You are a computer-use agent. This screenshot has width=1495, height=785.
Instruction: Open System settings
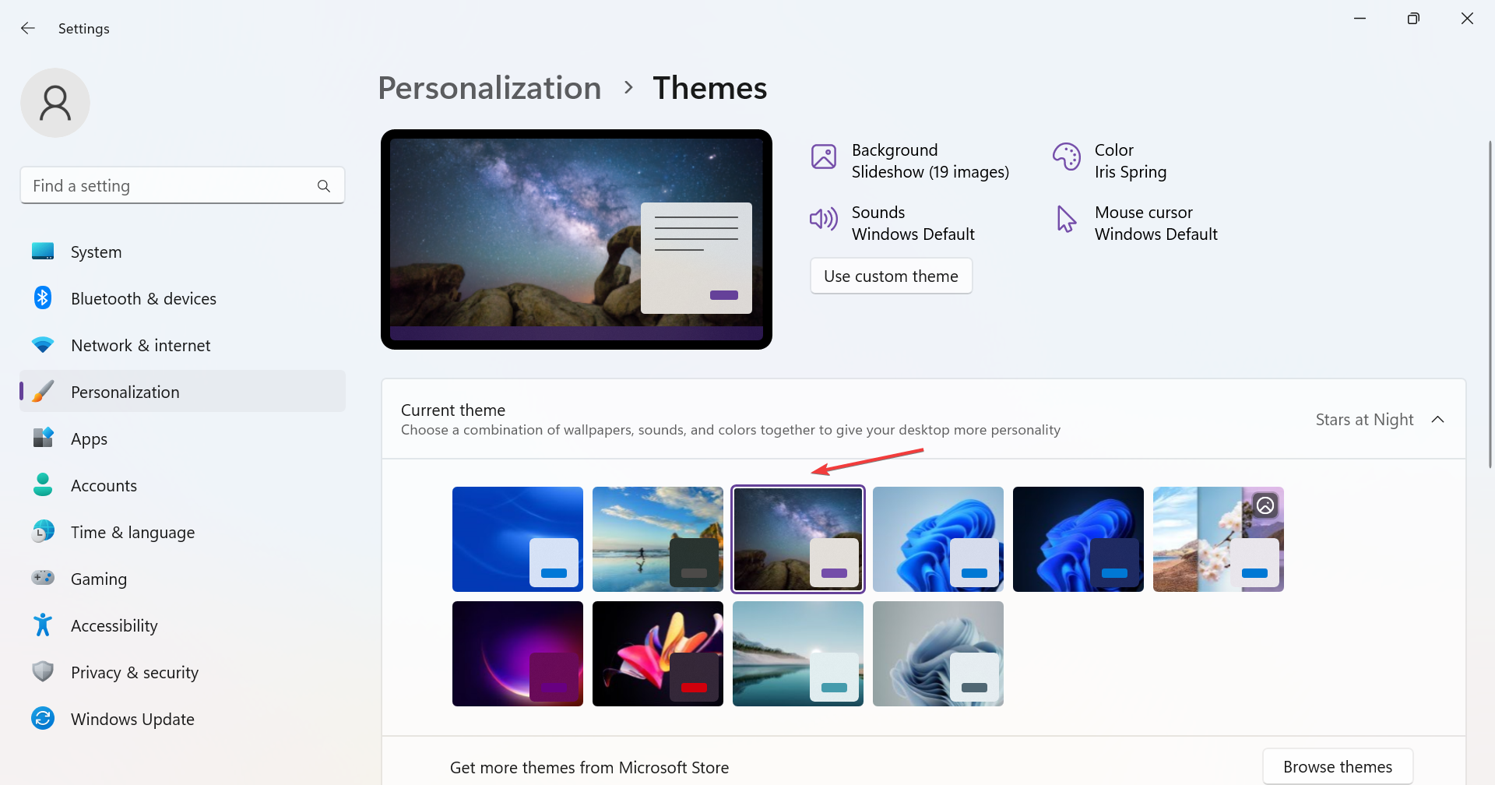click(x=182, y=252)
